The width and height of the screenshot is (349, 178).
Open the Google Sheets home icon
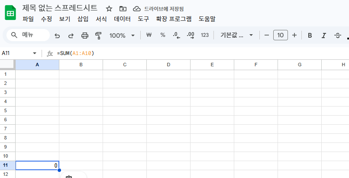(10, 13)
